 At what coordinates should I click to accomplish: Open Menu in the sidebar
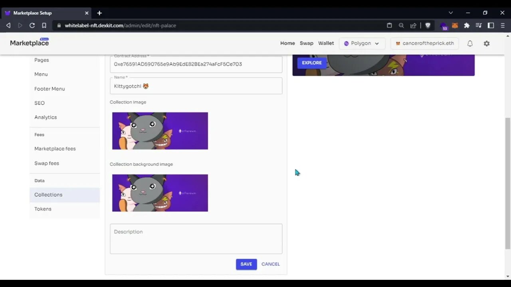(41, 74)
